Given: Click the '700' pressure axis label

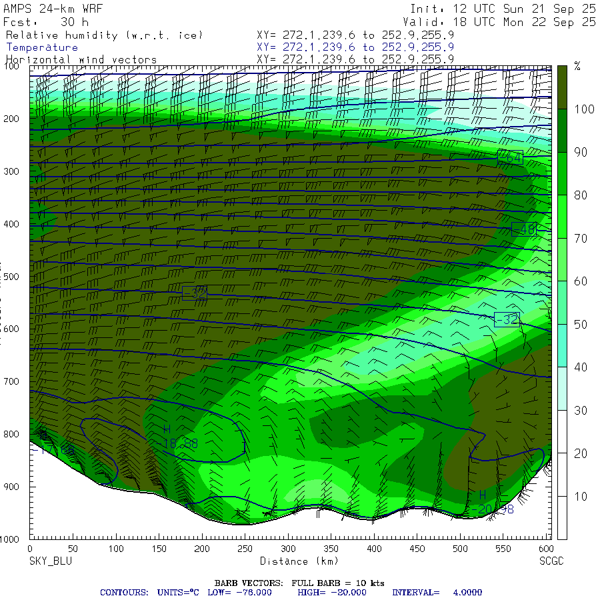Looking at the screenshot, I should click(11, 381).
